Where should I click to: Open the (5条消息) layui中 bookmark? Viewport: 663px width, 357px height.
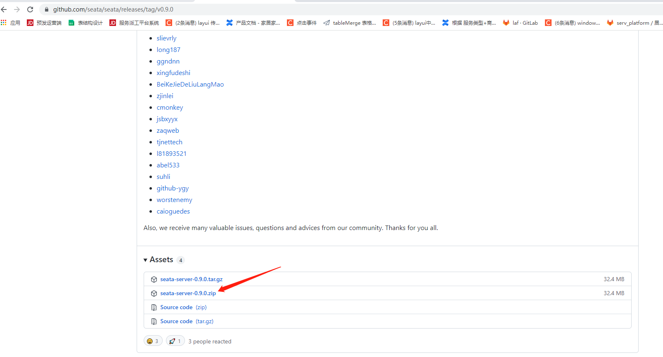(409, 23)
